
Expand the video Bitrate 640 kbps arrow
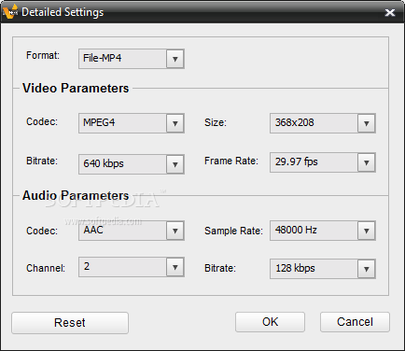[x=175, y=164]
